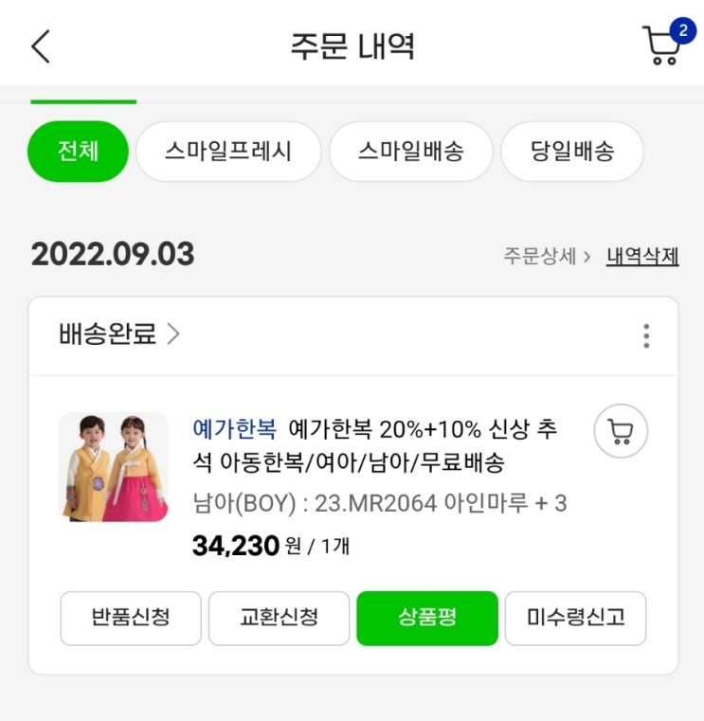This screenshot has height=721, width=704.
Task: Click the 2022.09.03 order date heading
Action: (x=113, y=255)
